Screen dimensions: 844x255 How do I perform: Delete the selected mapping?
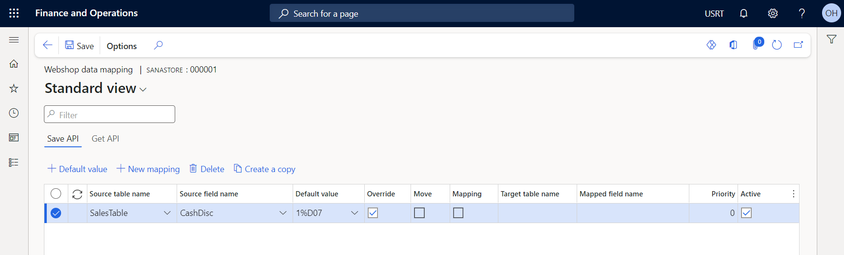[207, 169]
